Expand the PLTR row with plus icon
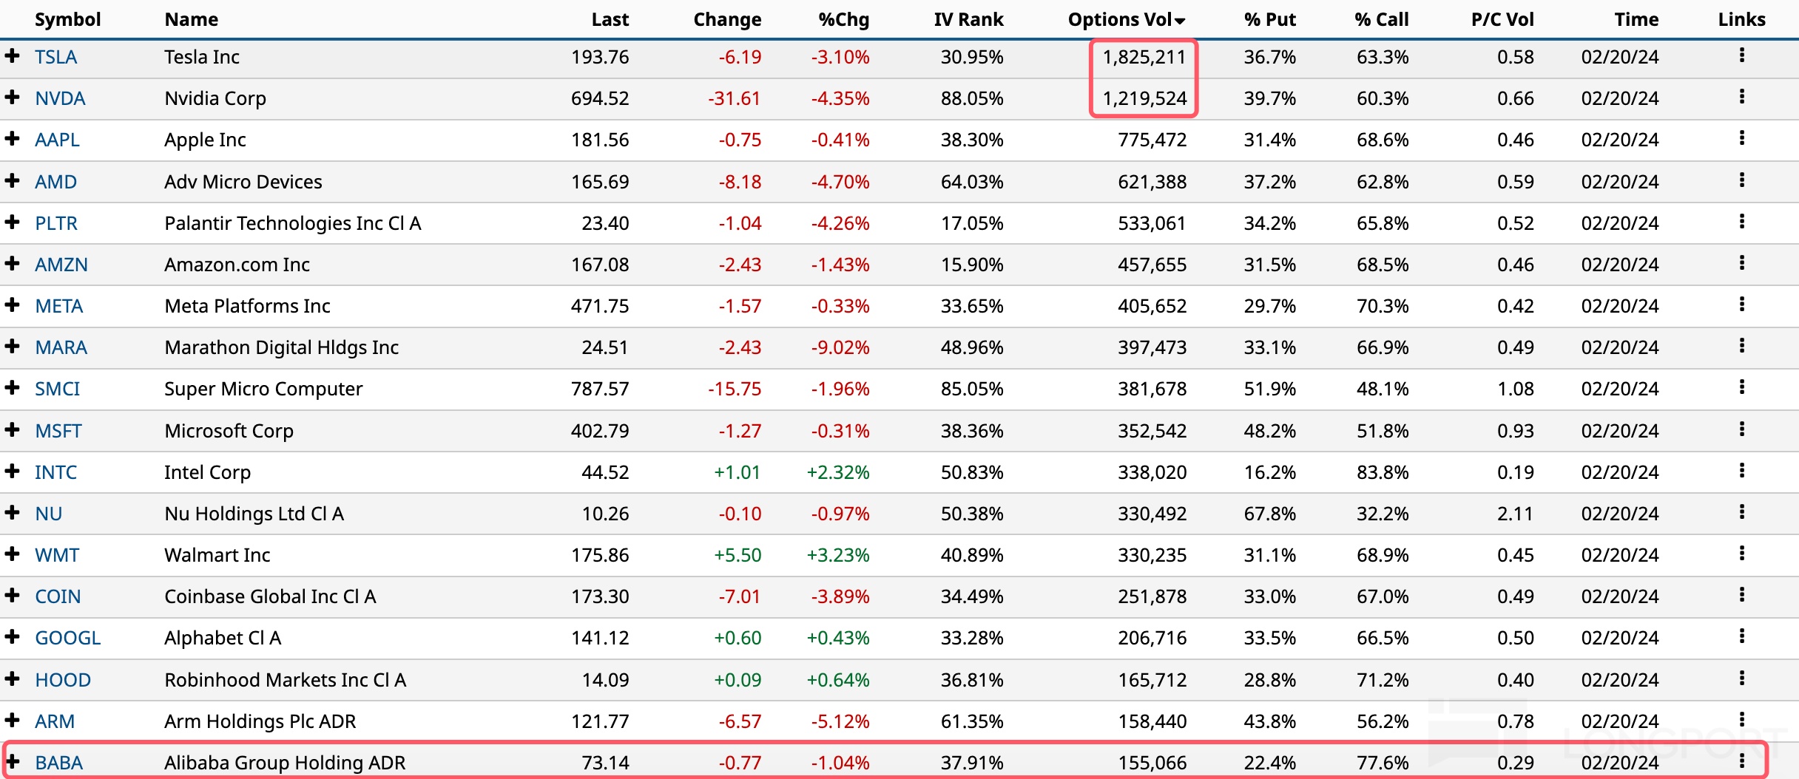This screenshot has width=1799, height=779. pos(12,222)
